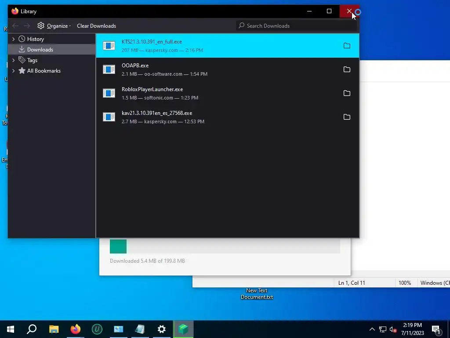Screen dimensions: 450x338
Task: Click the Clear Downloads button
Action: click(96, 26)
